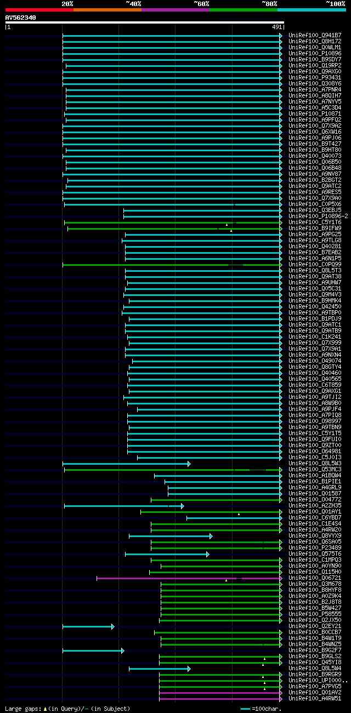Click the orange ~40% legend segment
Viewport: 351px width, 713px height.
[x=107, y=10]
